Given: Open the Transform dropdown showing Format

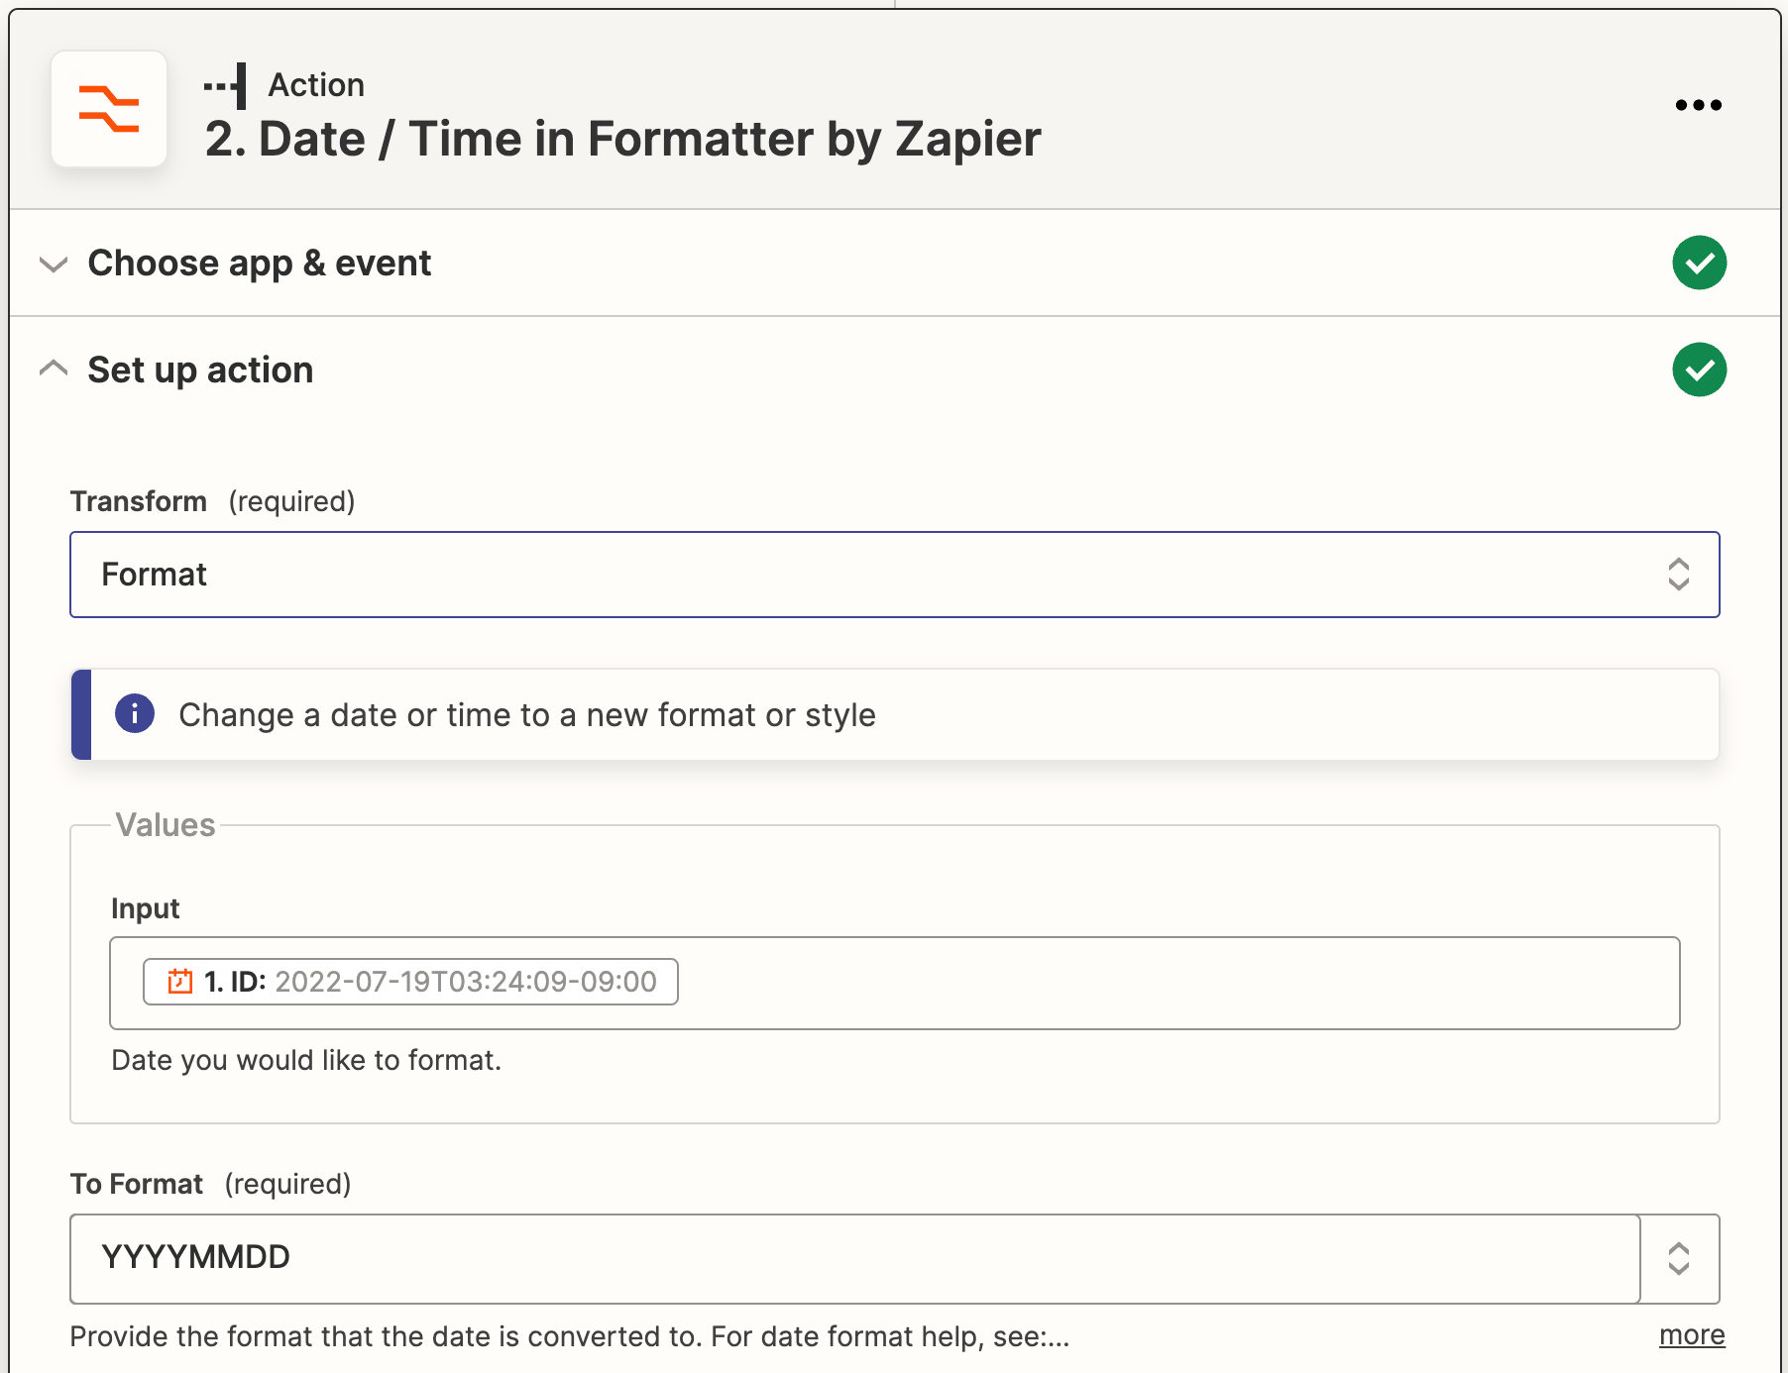Looking at the screenshot, I should tap(894, 575).
